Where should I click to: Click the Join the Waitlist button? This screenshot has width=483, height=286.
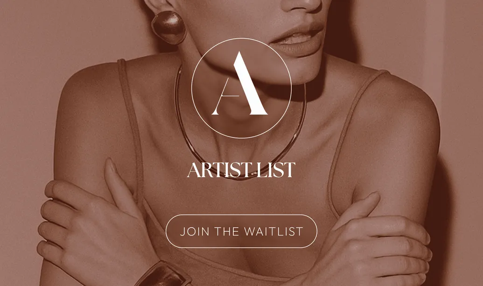242,231
